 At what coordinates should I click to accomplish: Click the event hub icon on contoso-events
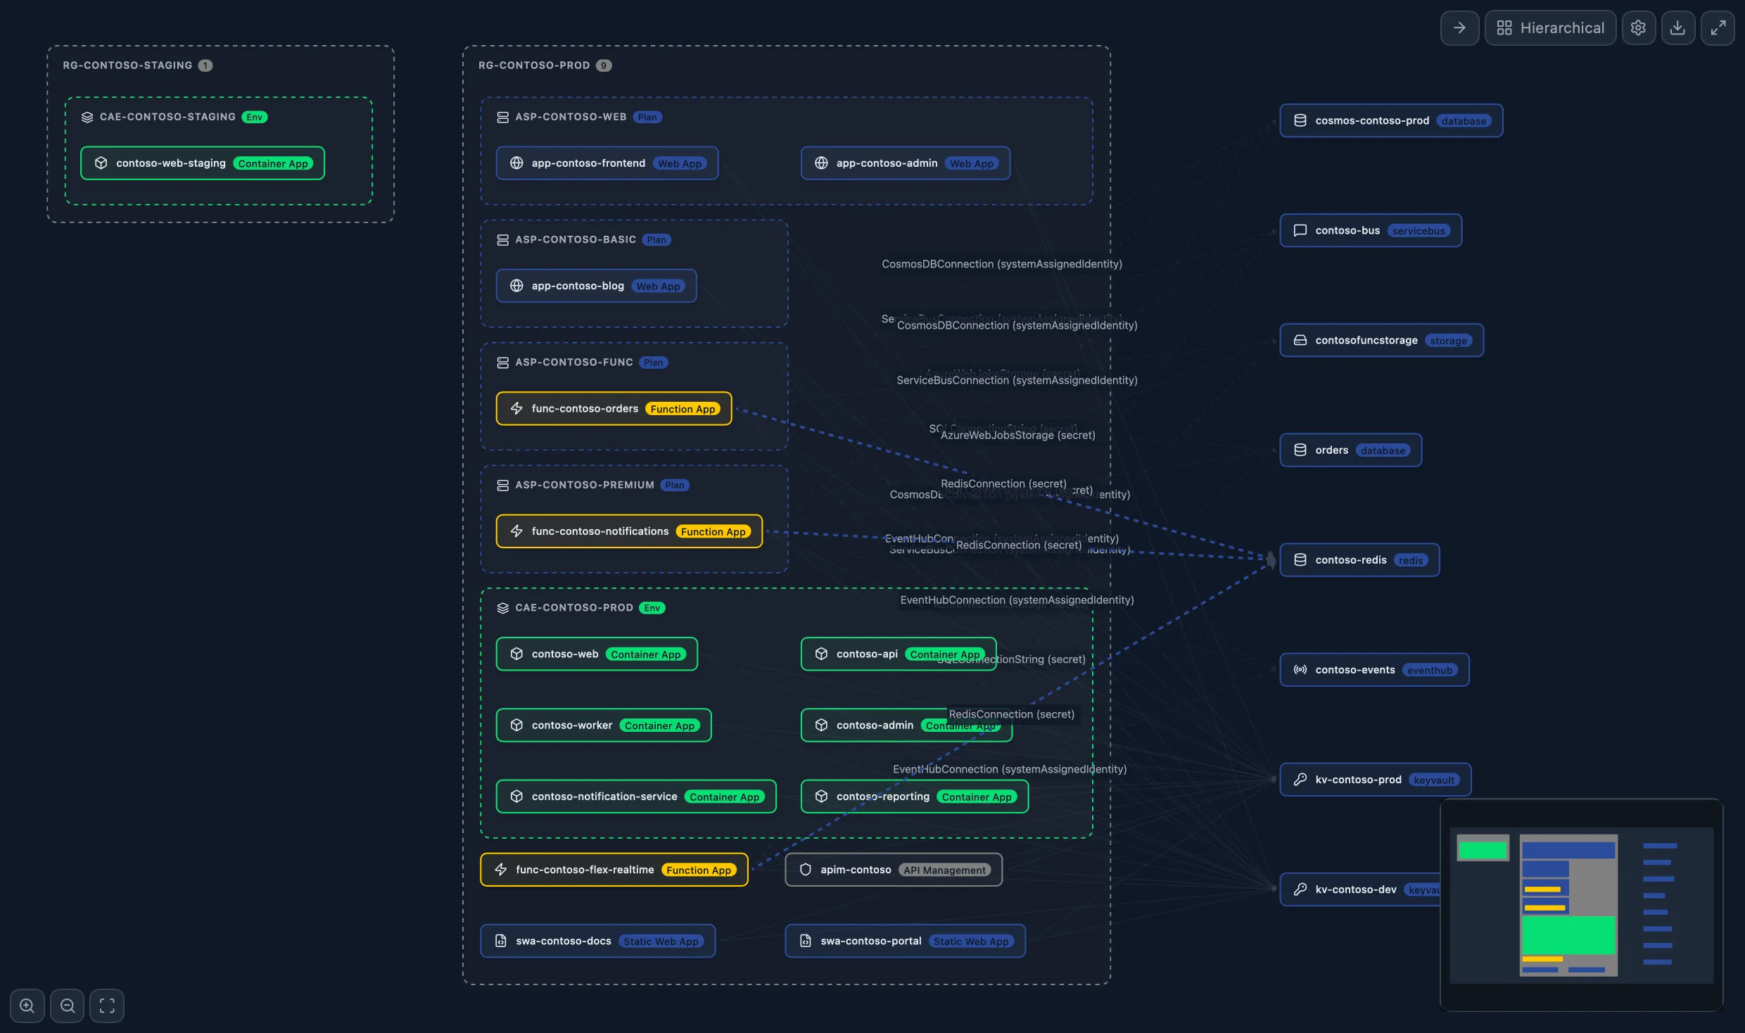(x=1300, y=669)
